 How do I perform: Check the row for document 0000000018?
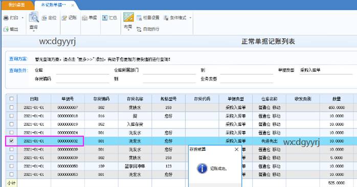coord(12,116)
